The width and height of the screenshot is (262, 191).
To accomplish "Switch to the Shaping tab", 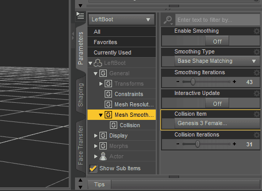I will click(x=81, y=95).
